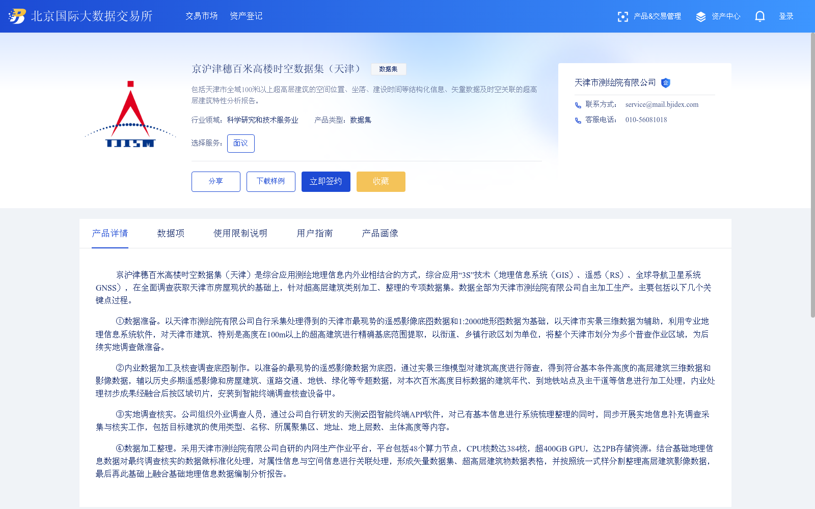Open the notification bell icon
The image size is (815, 509).
[760, 16]
